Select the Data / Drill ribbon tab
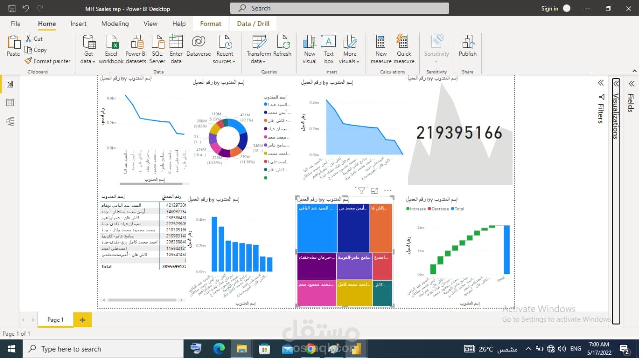This screenshot has height=362, width=642. 253,24
